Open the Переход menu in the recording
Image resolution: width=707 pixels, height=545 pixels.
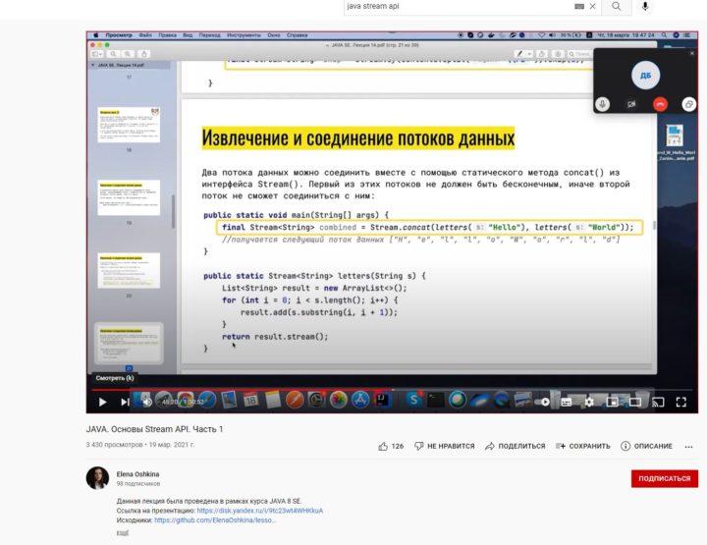pos(210,35)
